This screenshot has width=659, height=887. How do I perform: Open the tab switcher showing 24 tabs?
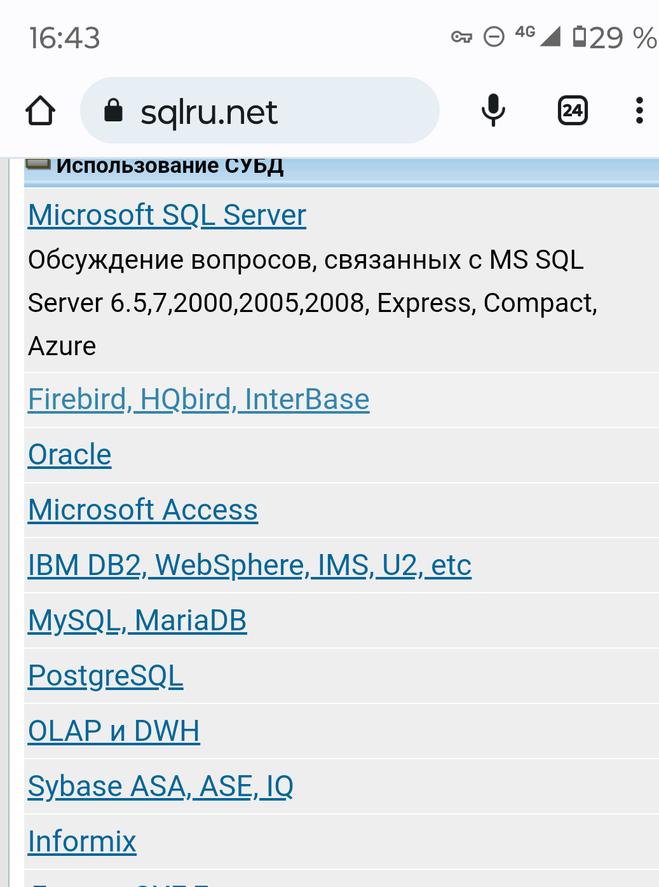coord(573,111)
